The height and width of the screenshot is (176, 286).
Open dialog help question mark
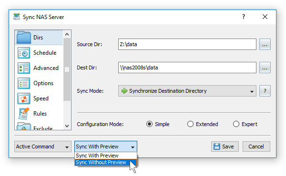point(244,17)
